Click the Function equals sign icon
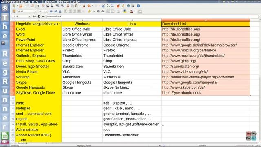 click(x=43, y=16)
